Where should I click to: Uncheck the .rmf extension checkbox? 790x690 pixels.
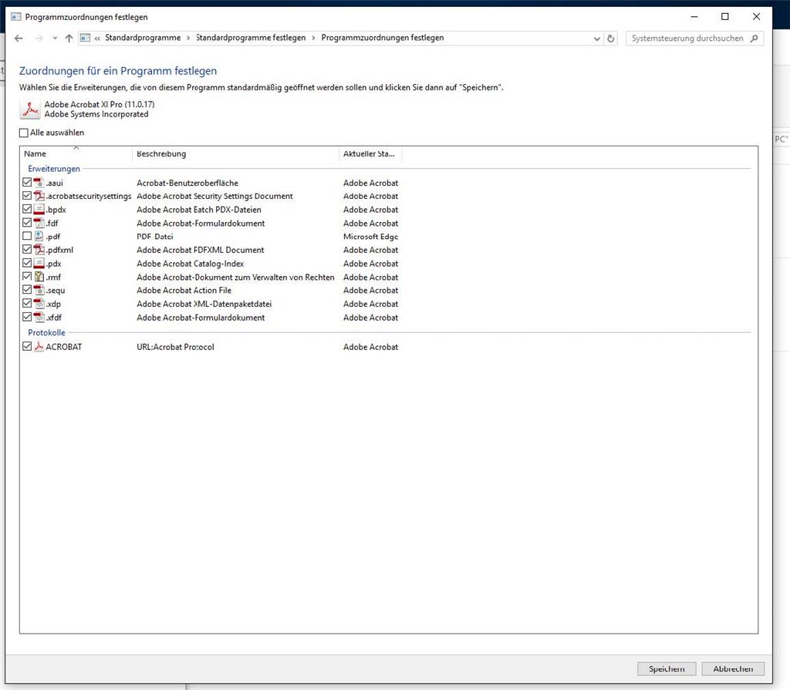[27, 277]
